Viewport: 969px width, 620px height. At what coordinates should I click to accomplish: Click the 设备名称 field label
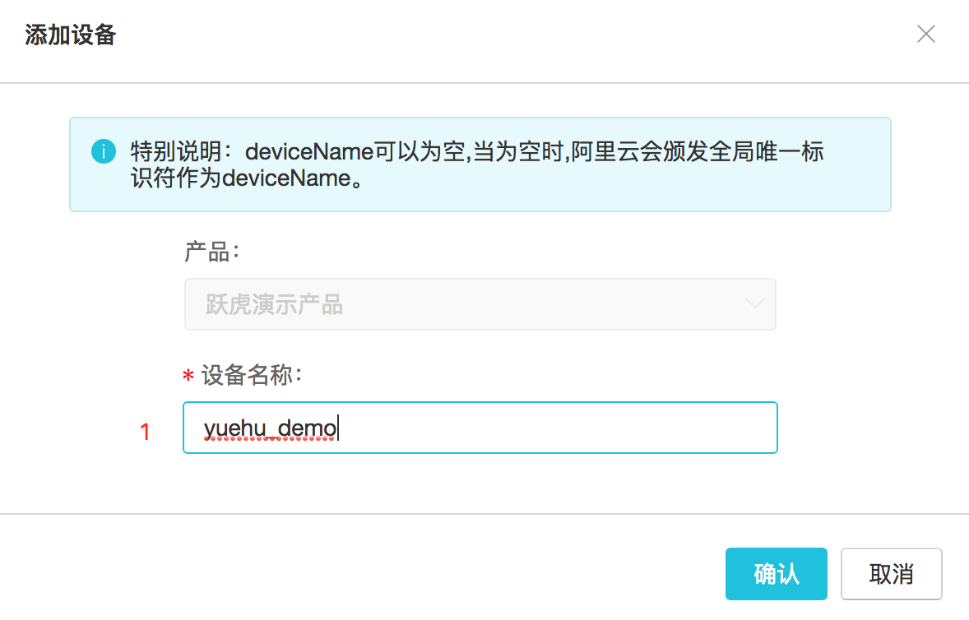pos(252,375)
